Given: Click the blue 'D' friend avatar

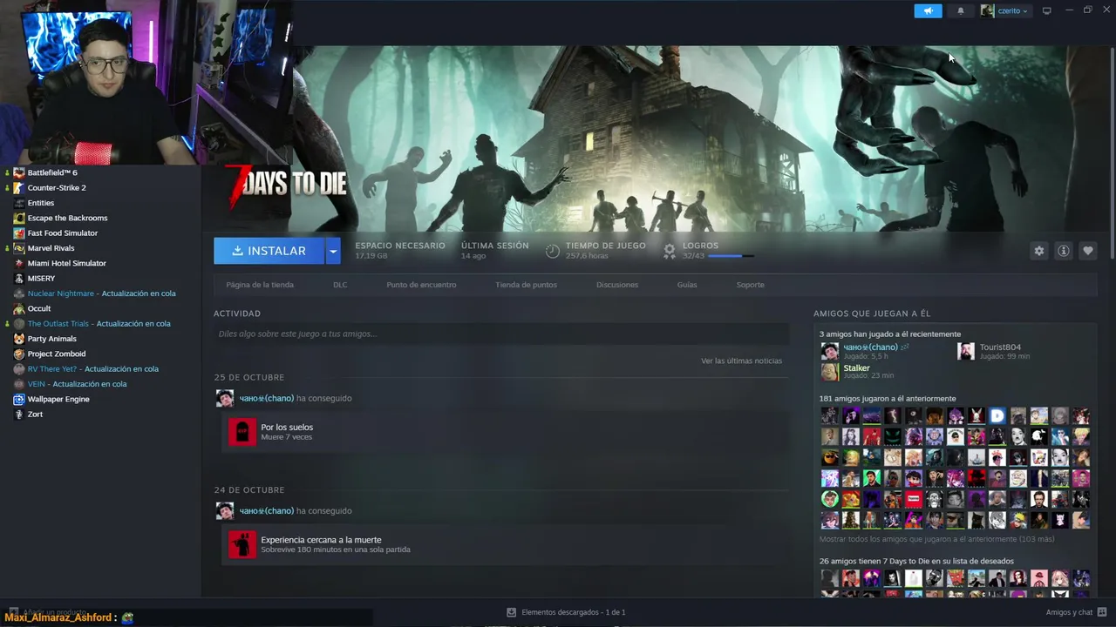Looking at the screenshot, I should point(997,416).
